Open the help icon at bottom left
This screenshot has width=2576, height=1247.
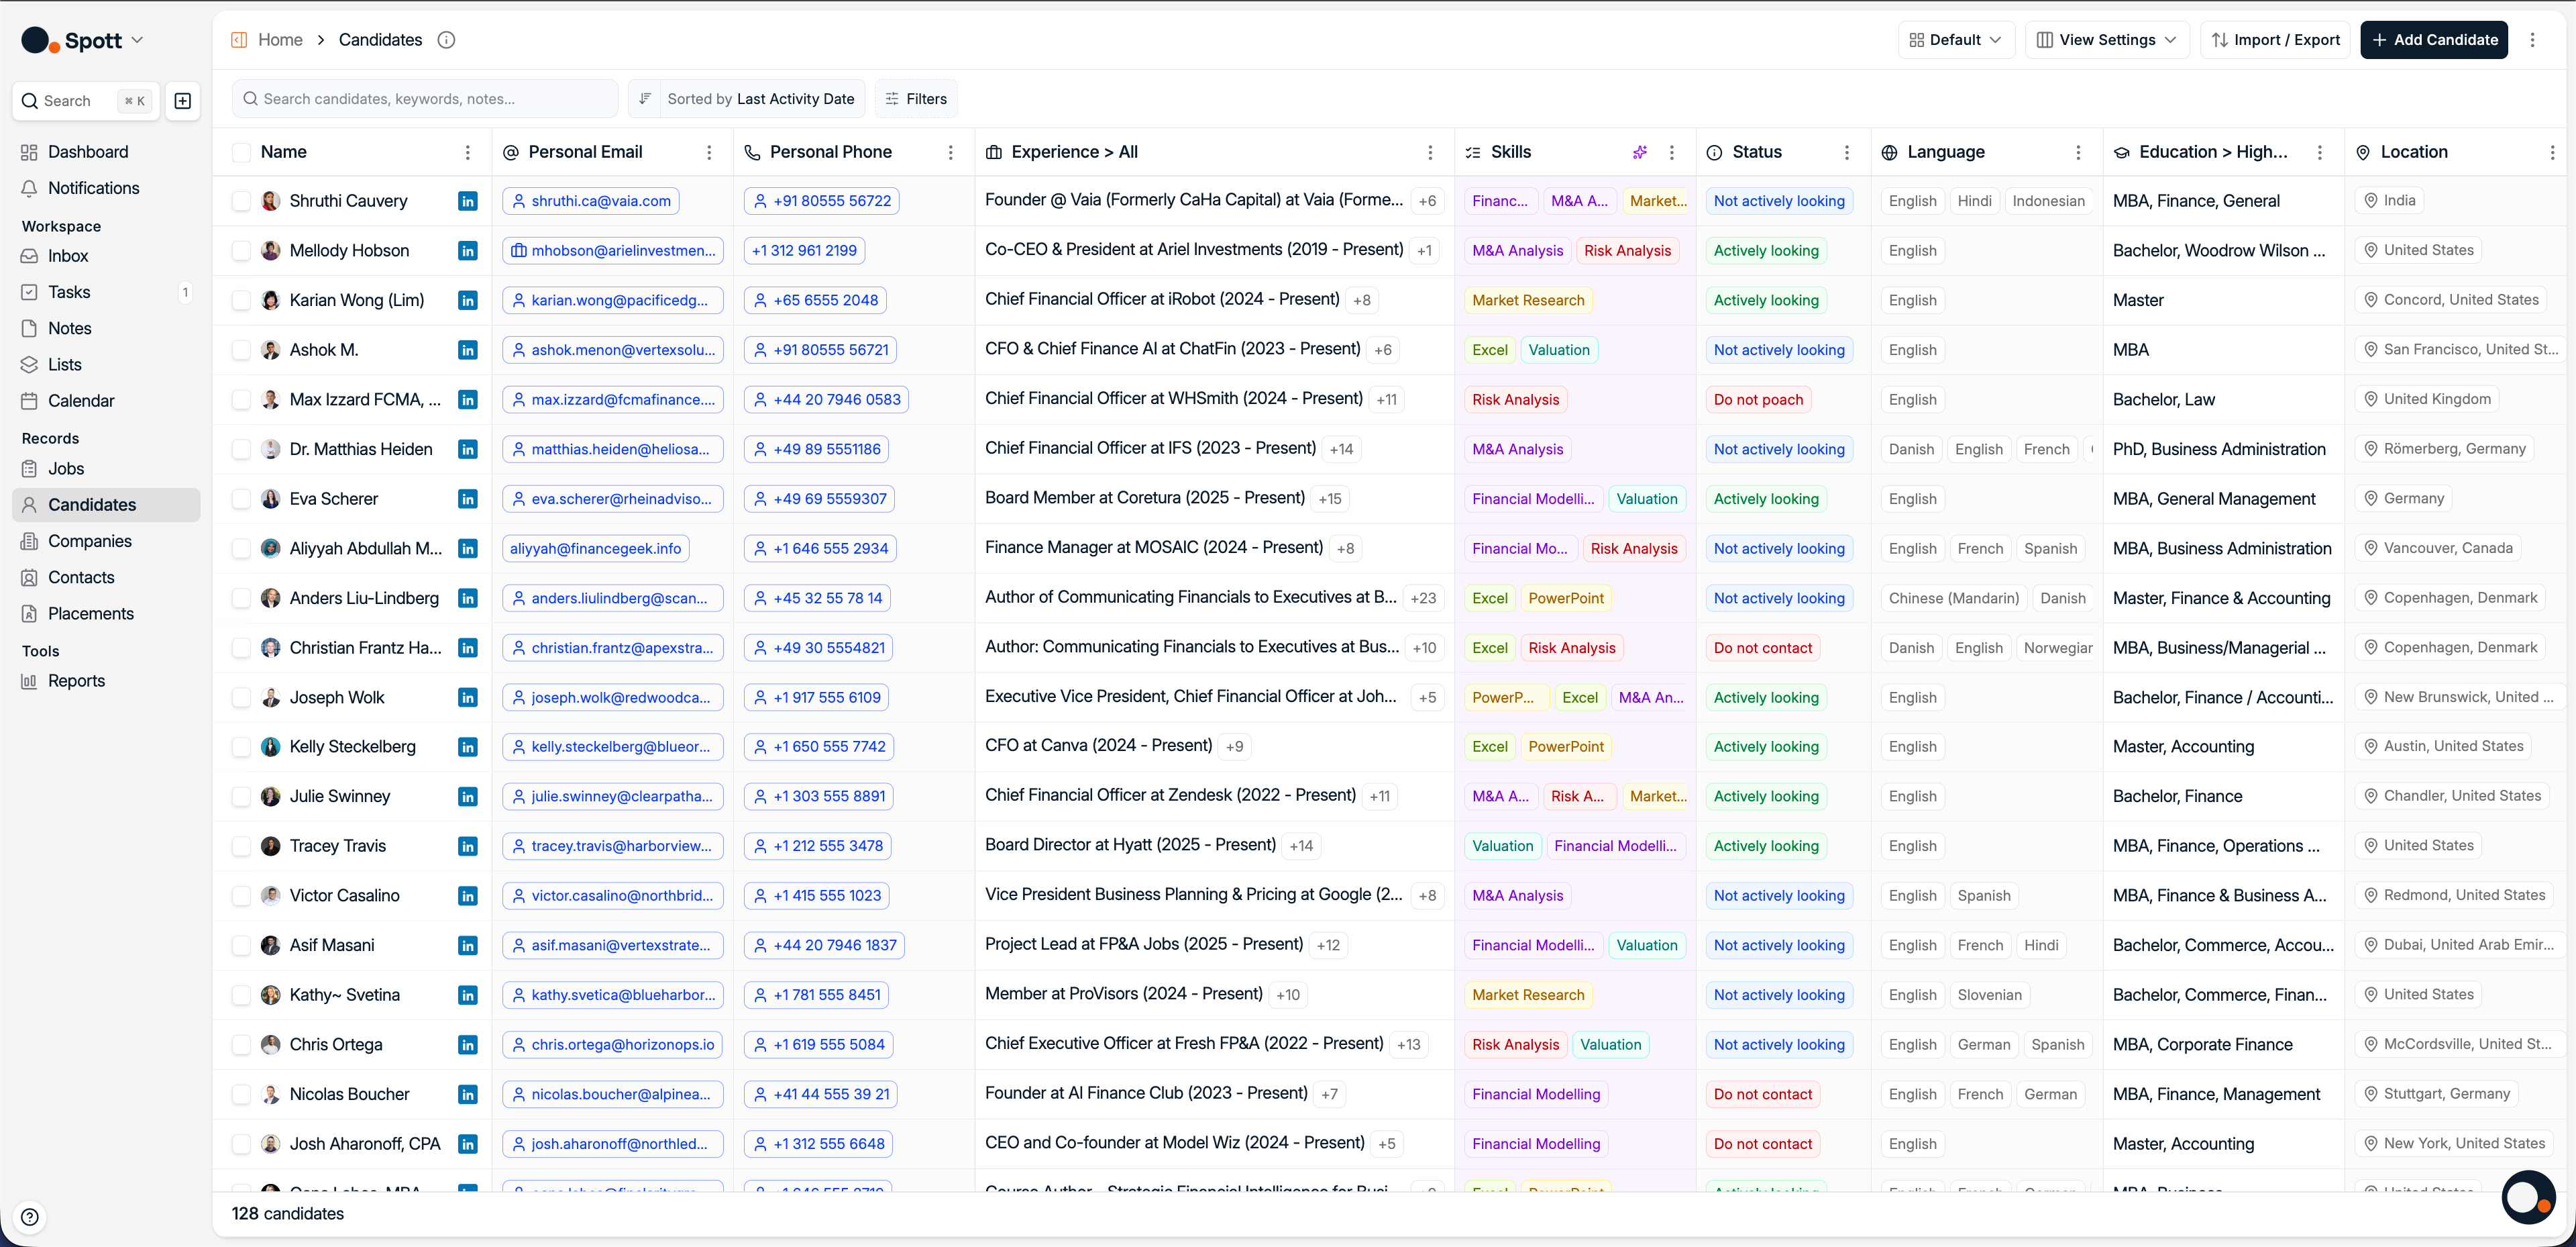pyautogui.click(x=29, y=1217)
